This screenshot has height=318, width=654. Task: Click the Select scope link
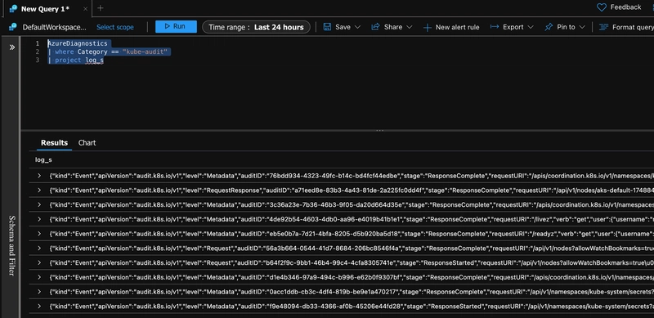point(115,27)
